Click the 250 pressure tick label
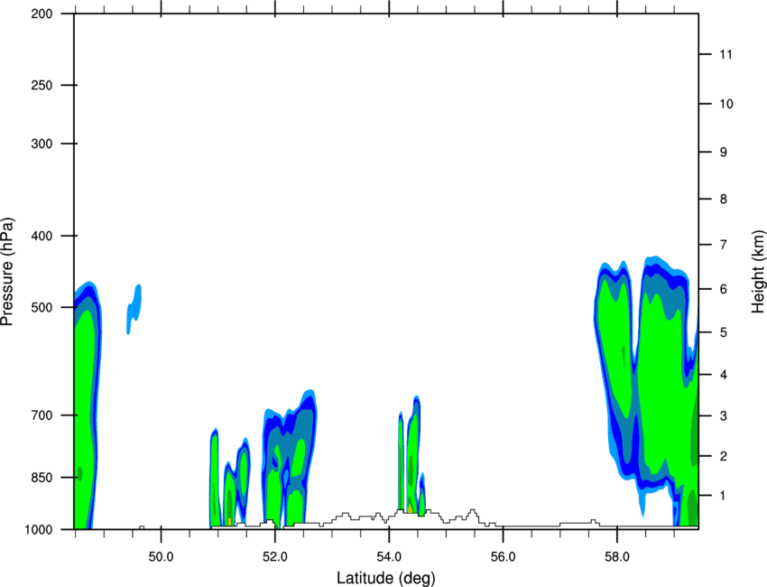This screenshot has width=767, height=587. (x=42, y=85)
